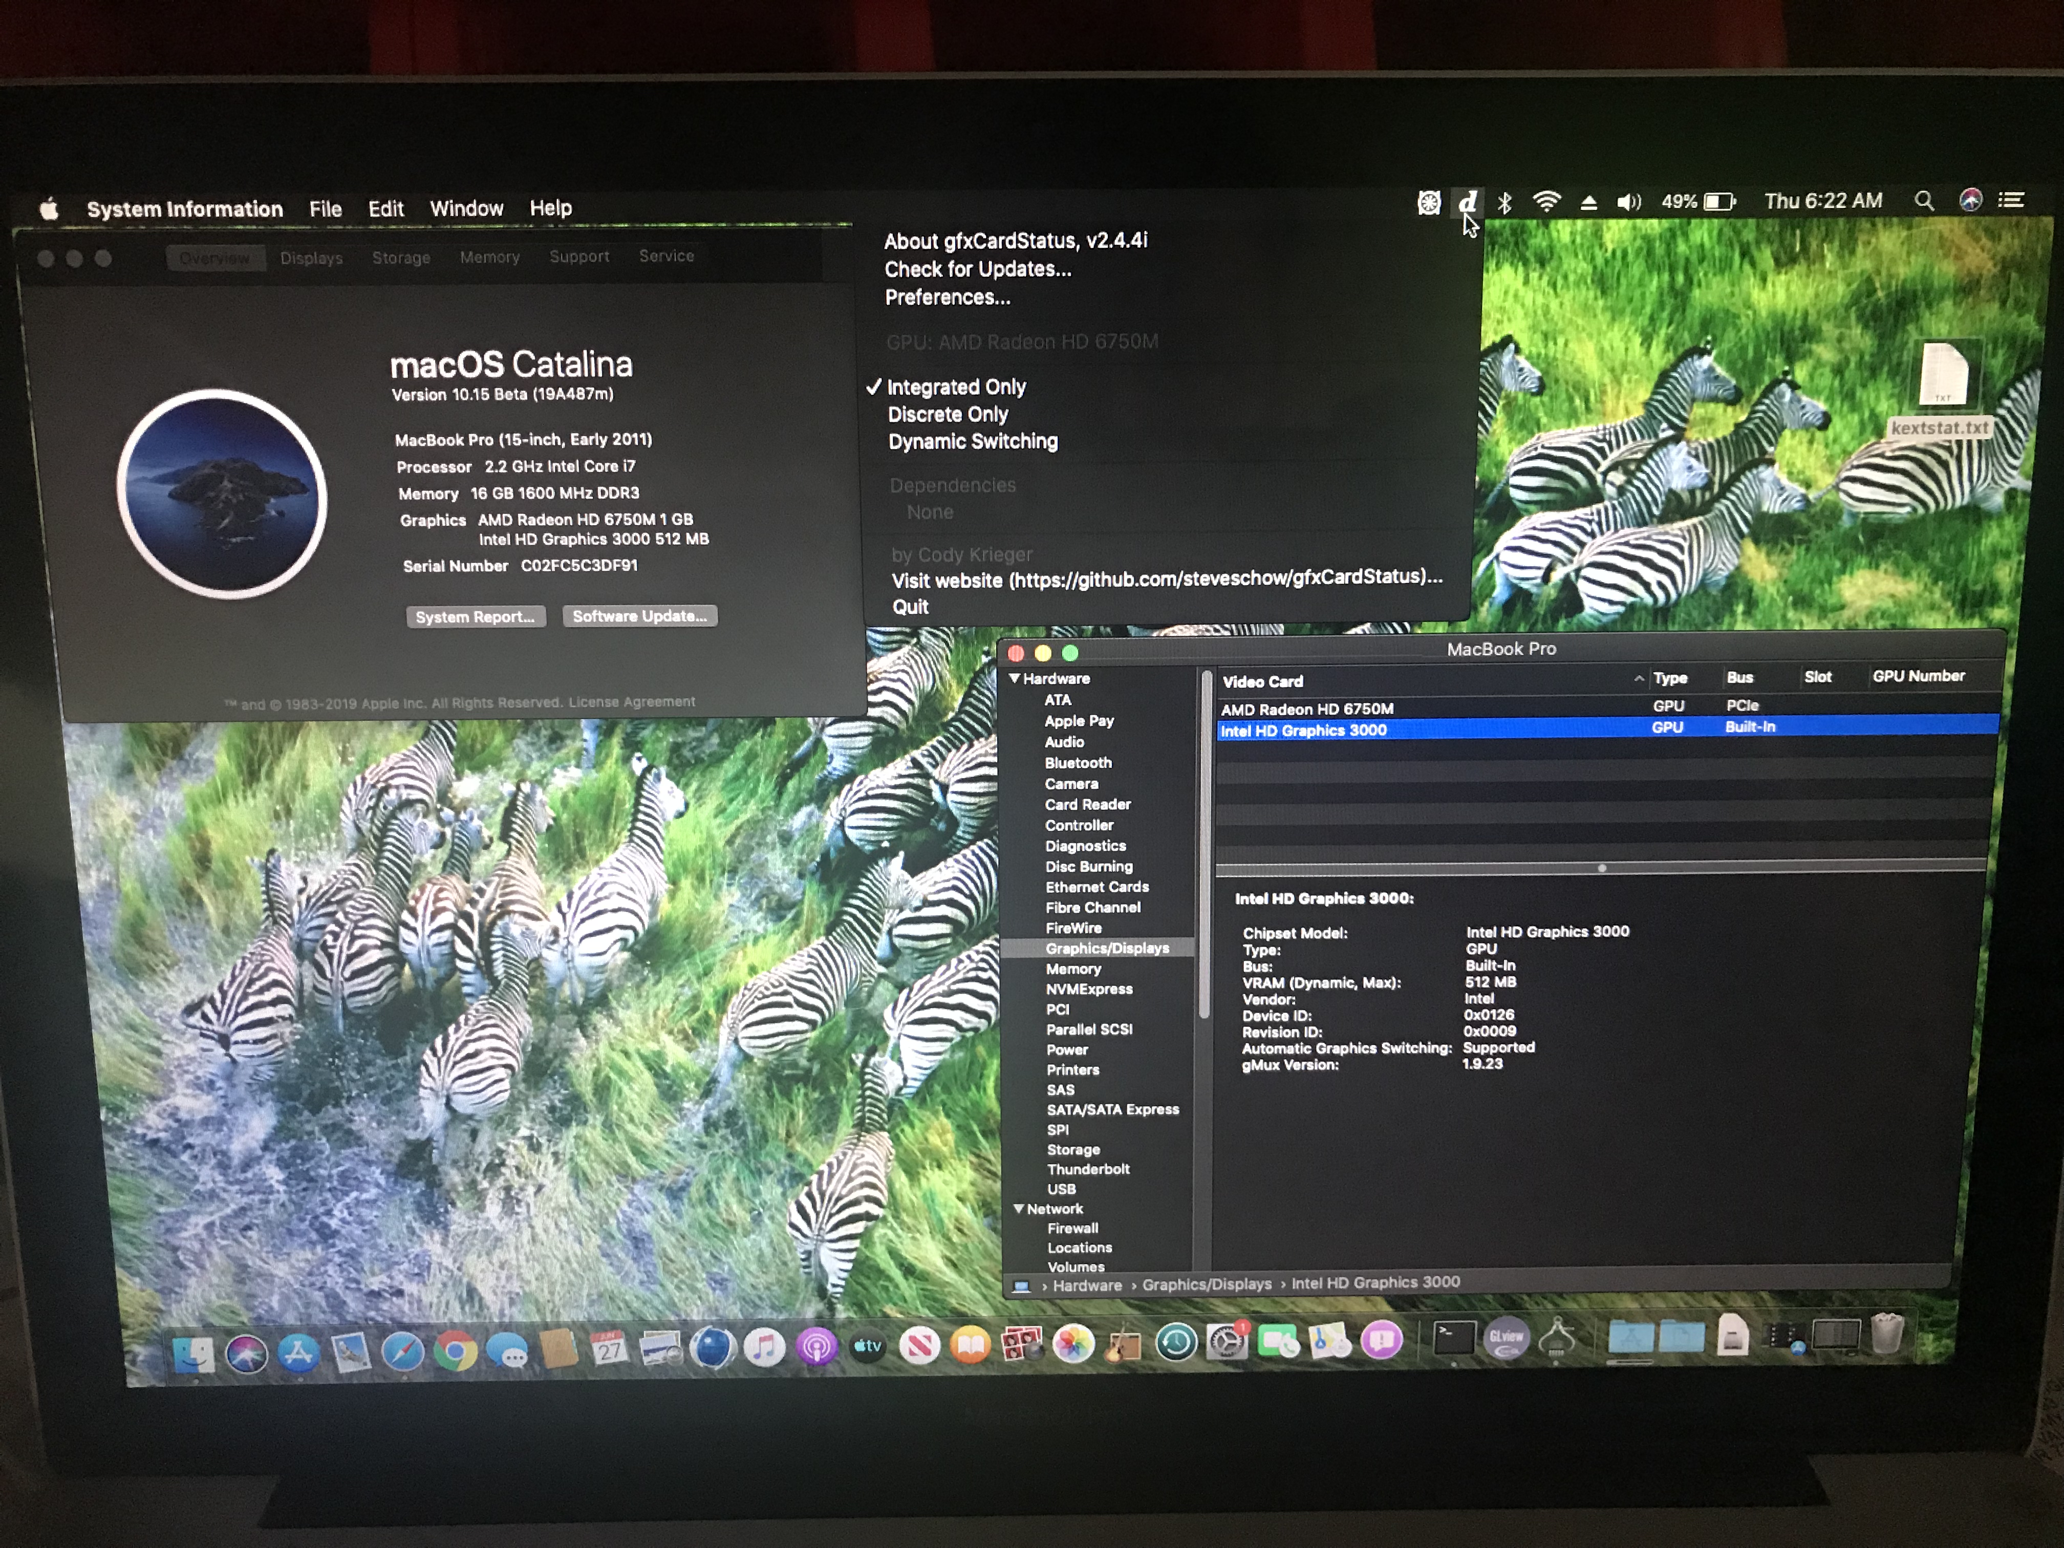Click the Wi-Fi status icon

pos(1546,202)
